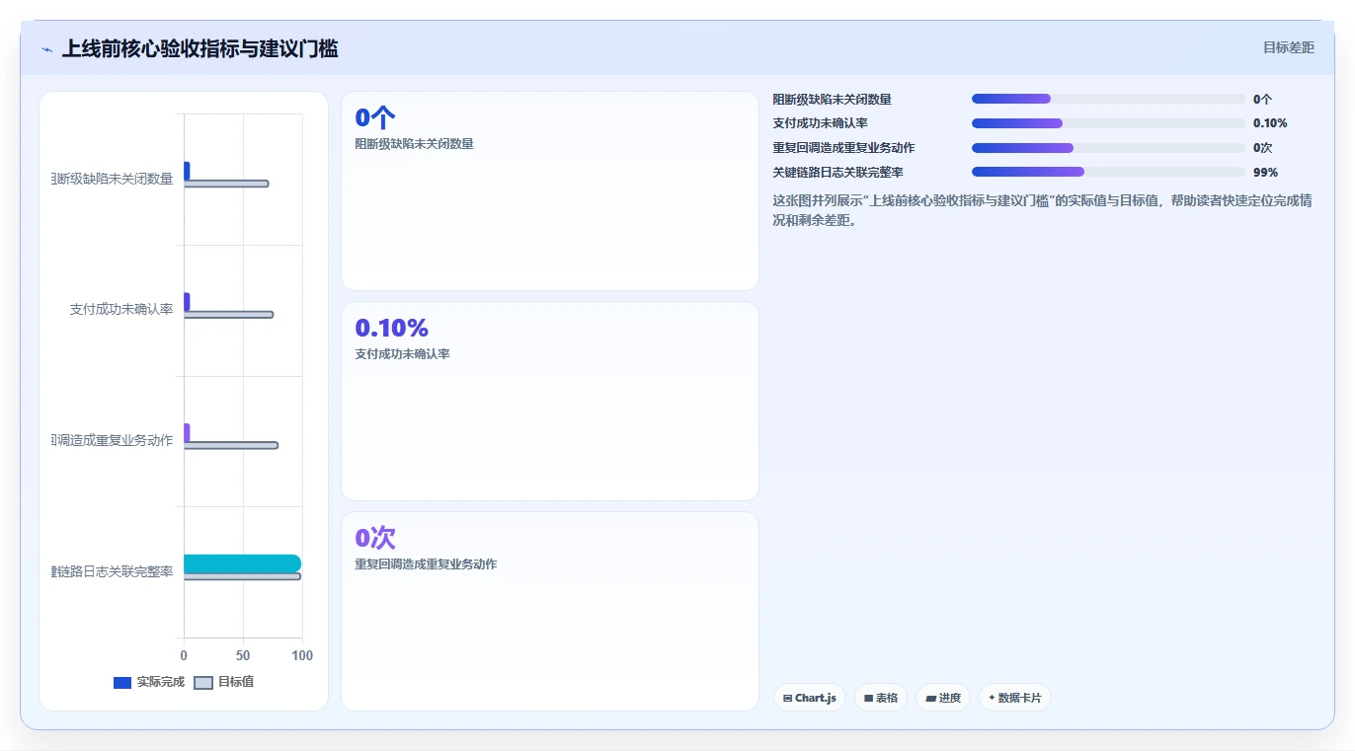Click the purple actual bar for 重复回调造成重复业务动作
The image size is (1355, 751).
pos(187,432)
